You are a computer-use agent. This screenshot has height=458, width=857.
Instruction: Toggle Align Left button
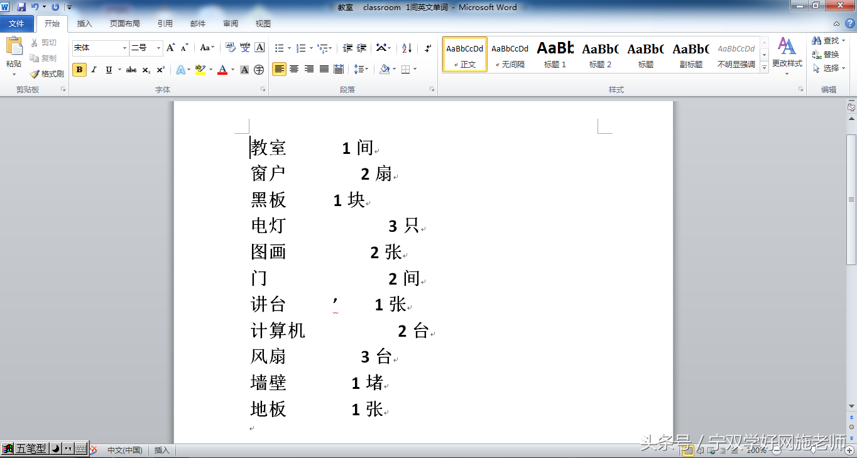click(279, 69)
